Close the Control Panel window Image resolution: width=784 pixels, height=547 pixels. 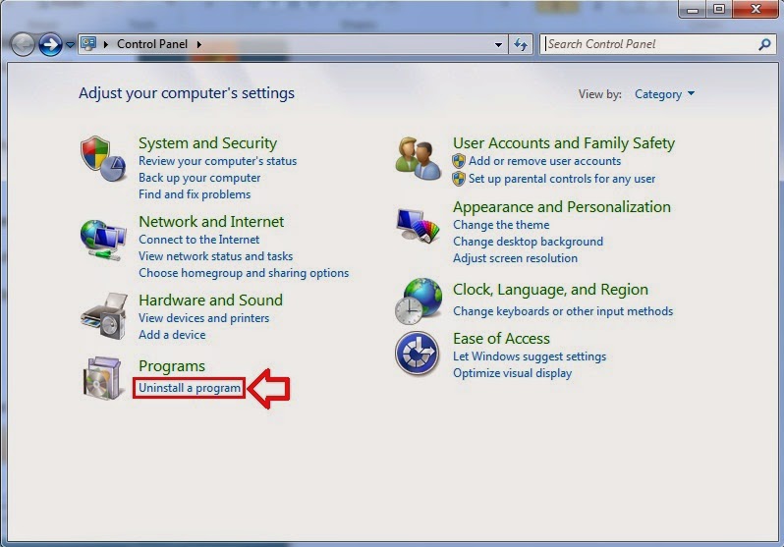pyautogui.click(x=756, y=10)
